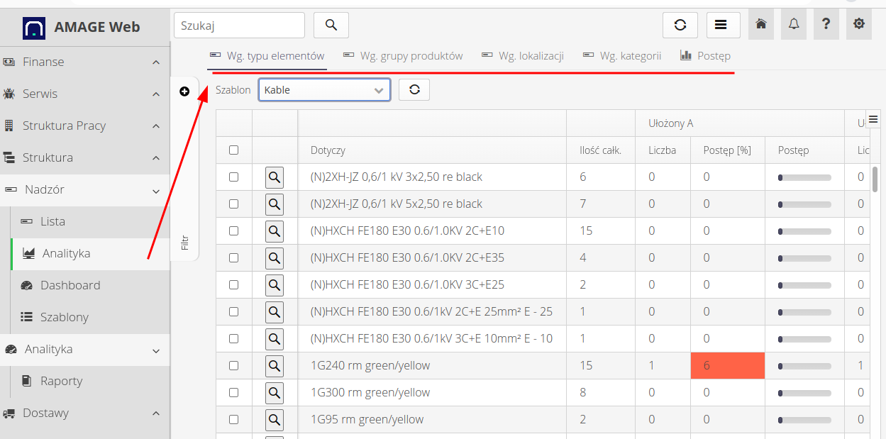
Task: Switch to Wg. grupy produktów tab
Action: [x=403, y=56]
